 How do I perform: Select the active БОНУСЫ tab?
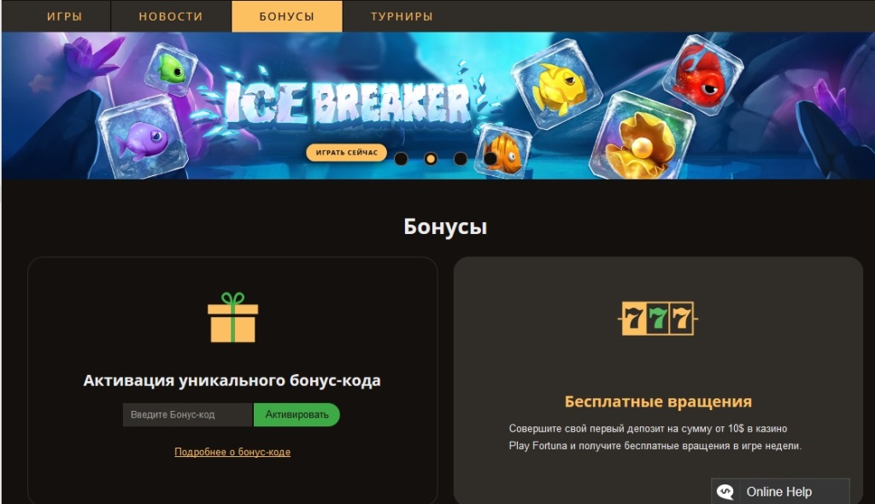coord(287,16)
